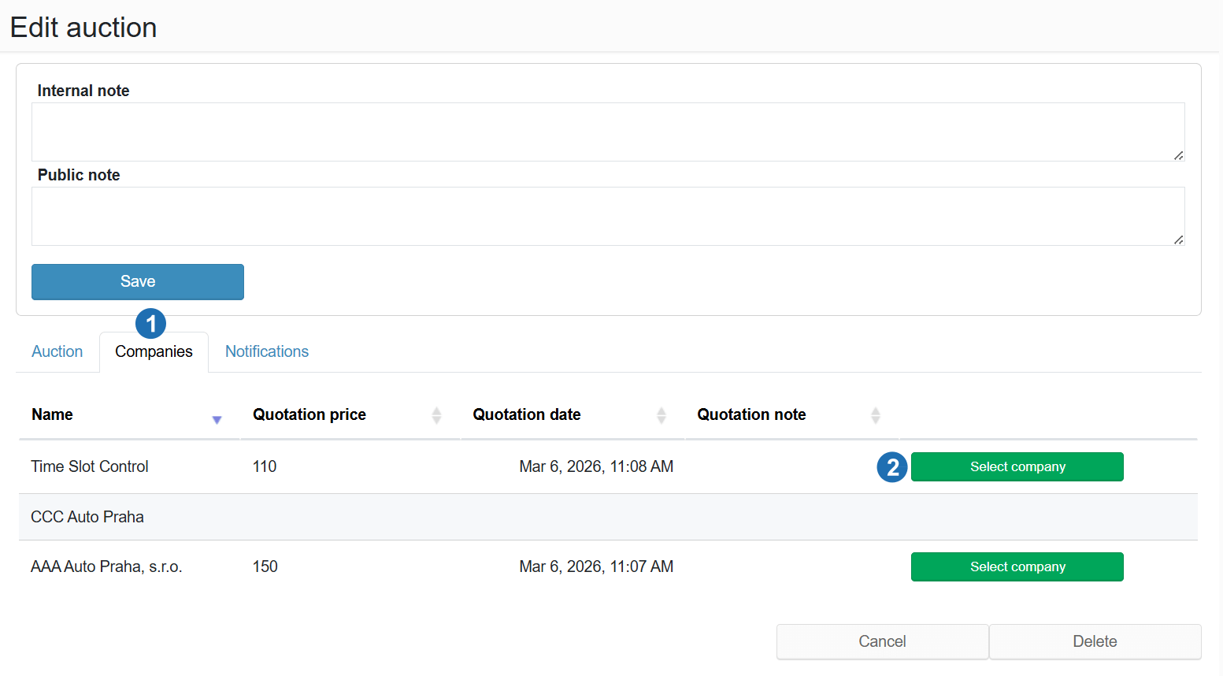
Task: Focus the Internal note text area
Action: point(606,132)
